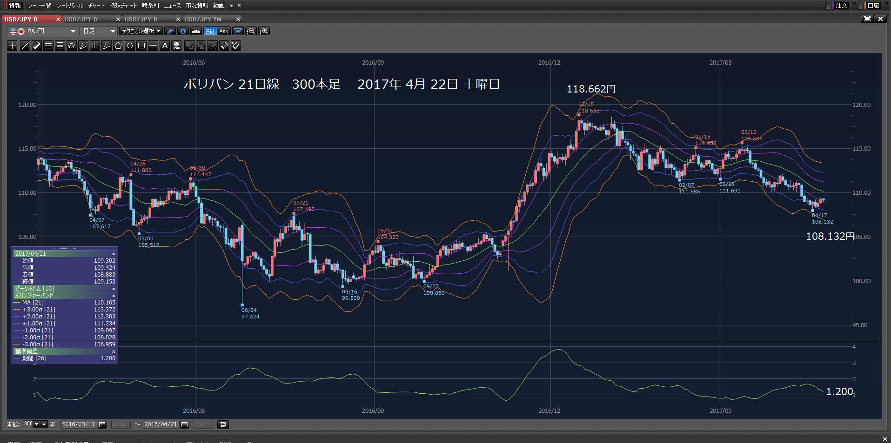Select the crosshair cursor tool
The width and height of the screenshot is (891, 443).
pyautogui.click(x=13, y=46)
